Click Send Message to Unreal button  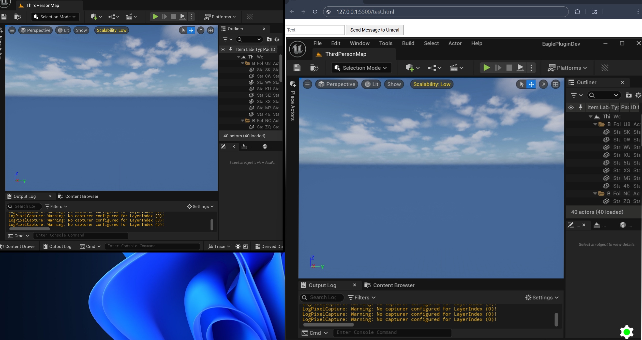click(375, 30)
